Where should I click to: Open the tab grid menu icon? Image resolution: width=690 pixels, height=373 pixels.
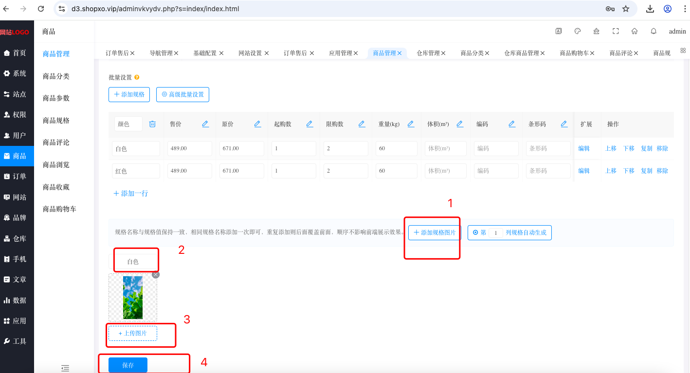click(683, 51)
